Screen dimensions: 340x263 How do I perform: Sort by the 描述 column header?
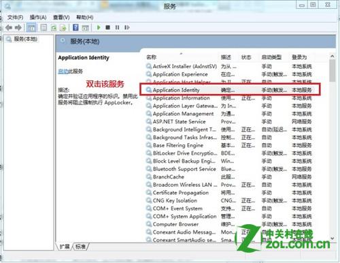click(226, 57)
